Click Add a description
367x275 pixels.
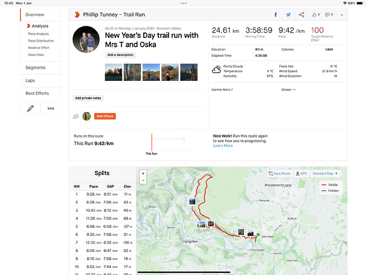pyautogui.click(x=120, y=55)
